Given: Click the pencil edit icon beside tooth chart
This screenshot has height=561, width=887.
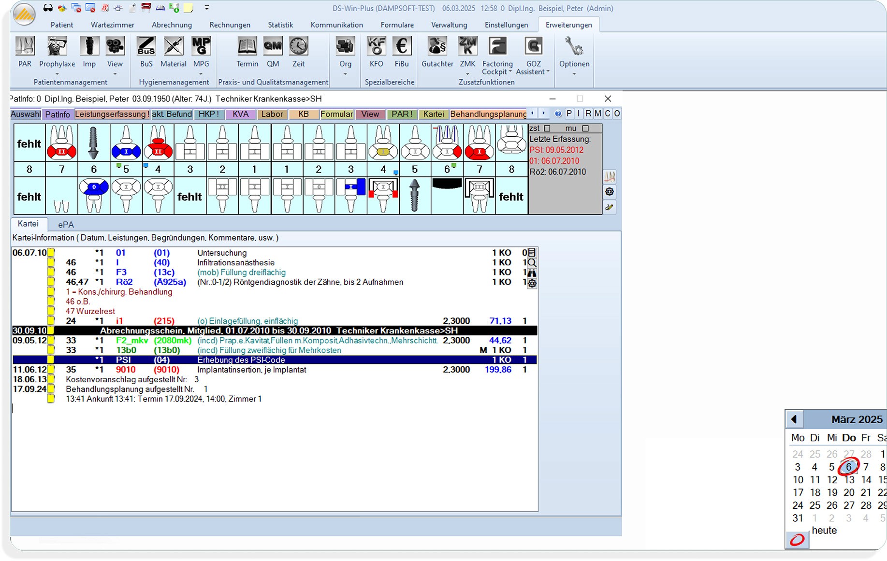Looking at the screenshot, I should click(610, 207).
